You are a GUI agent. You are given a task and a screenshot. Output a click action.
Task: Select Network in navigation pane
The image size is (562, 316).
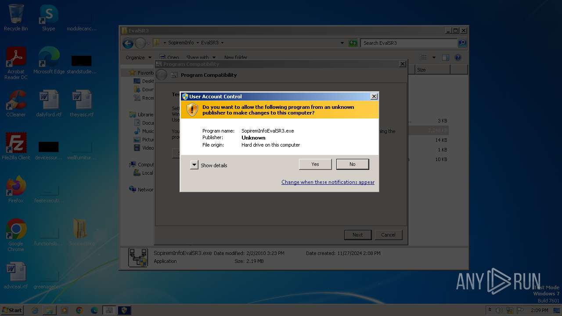(141, 190)
